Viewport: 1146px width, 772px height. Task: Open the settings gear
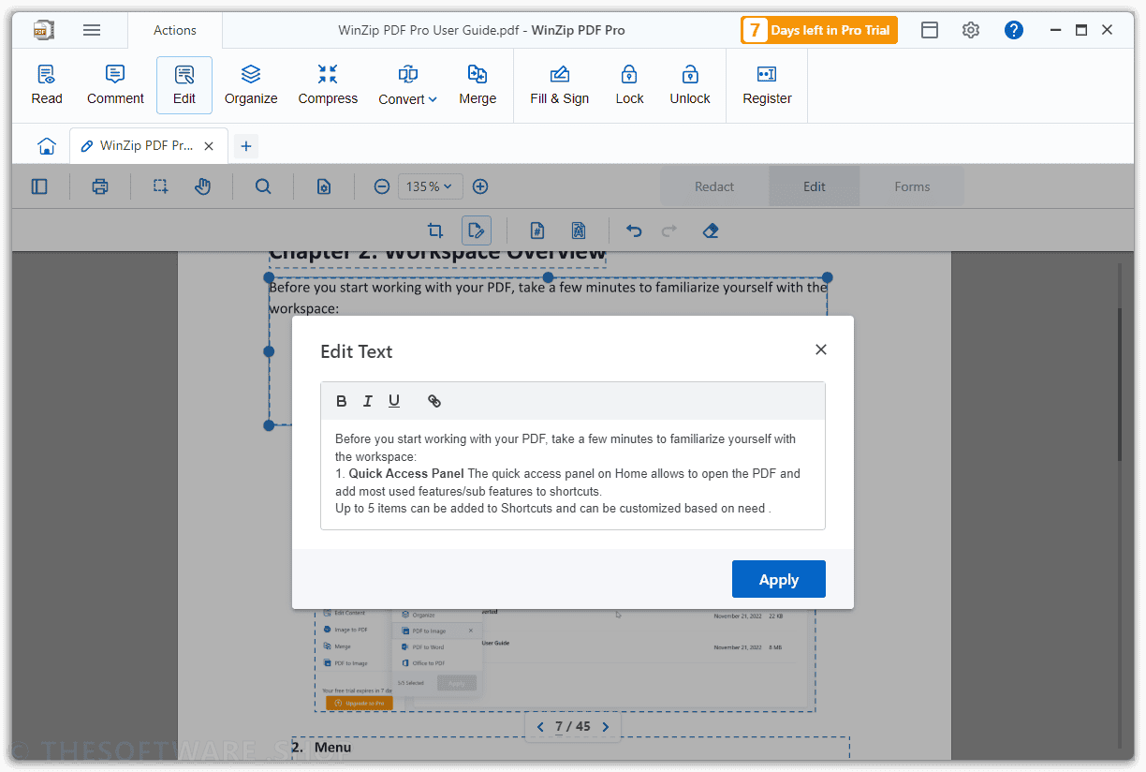[971, 30]
